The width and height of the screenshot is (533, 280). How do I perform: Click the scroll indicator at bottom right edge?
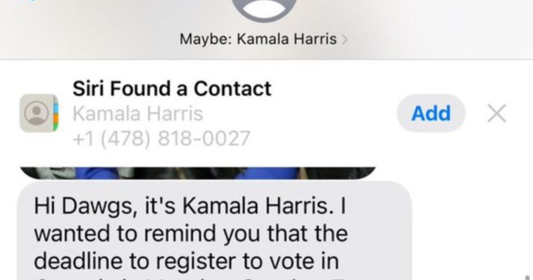tap(529, 277)
